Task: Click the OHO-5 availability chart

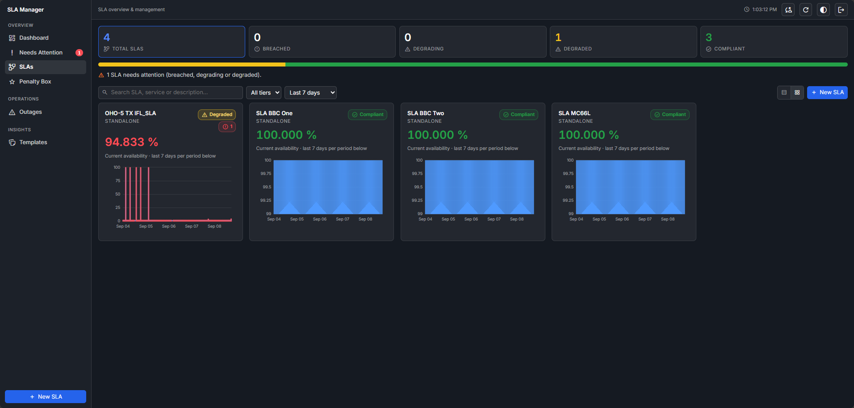Action: coord(171,197)
